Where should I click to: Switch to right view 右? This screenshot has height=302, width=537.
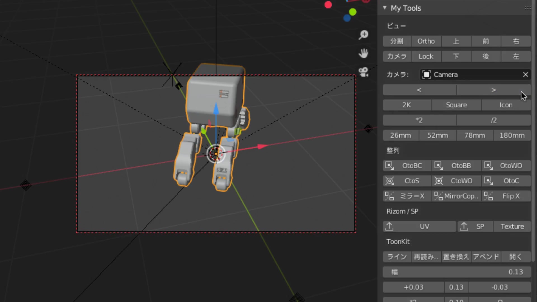pyautogui.click(x=516, y=41)
